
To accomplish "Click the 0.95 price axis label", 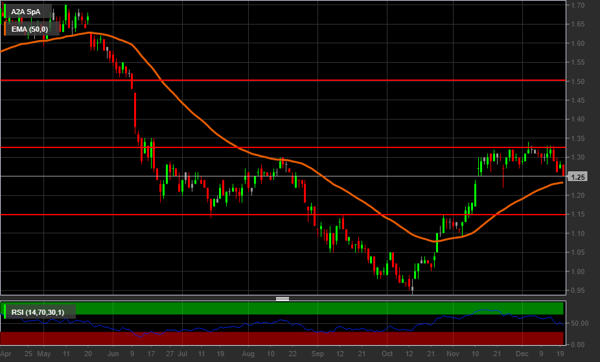I will (x=578, y=291).
